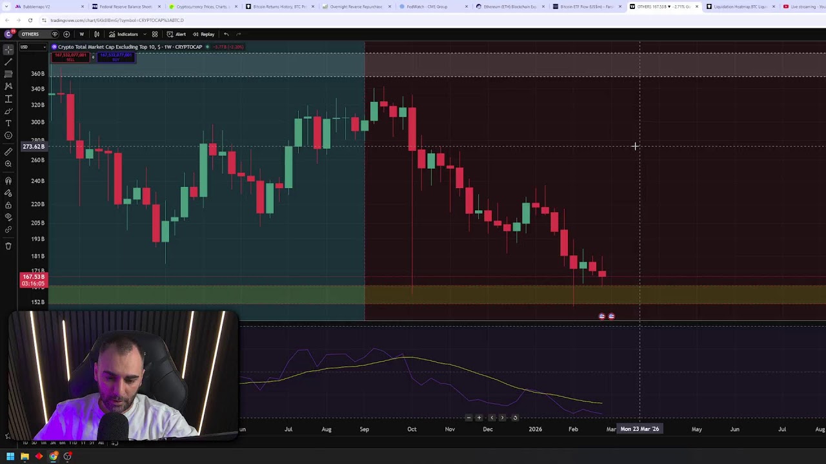Select the crosshair cursor tool
Viewport: 826px width, 464px height.
(8, 50)
